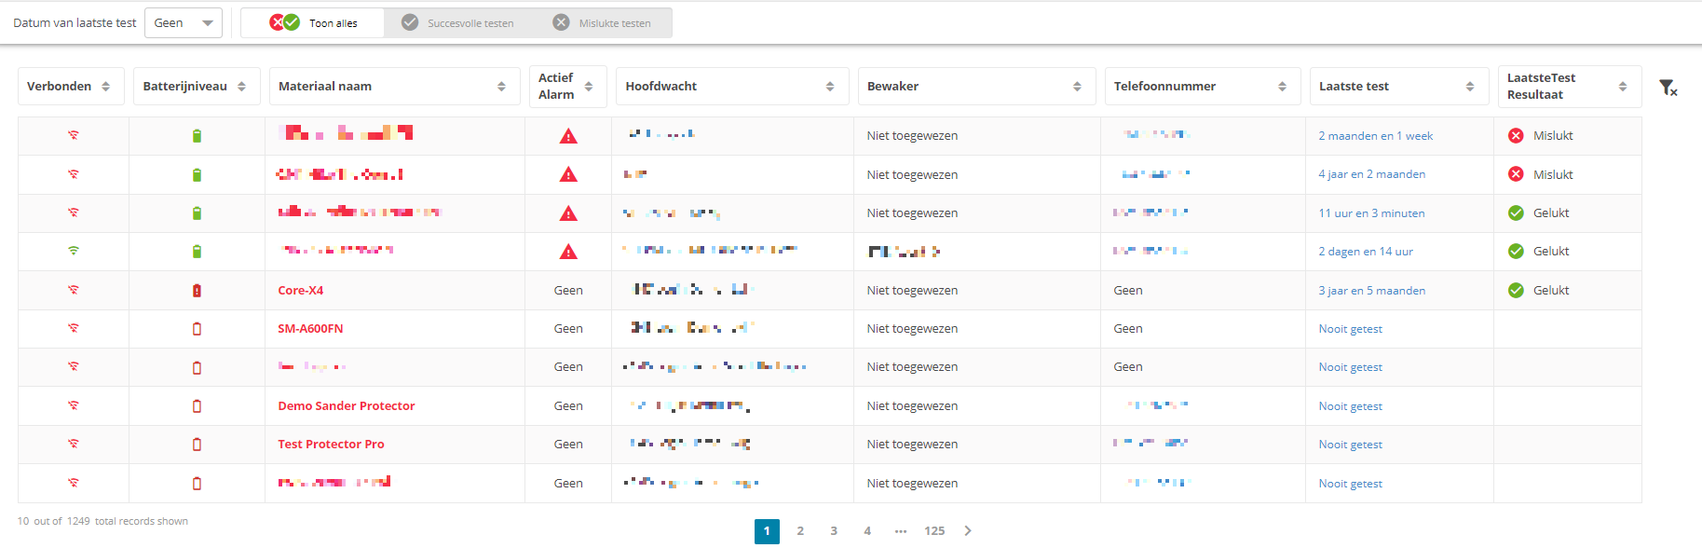Click the clear filters funnel icon
1702x548 pixels.
pyautogui.click(x=1668, y=88)
